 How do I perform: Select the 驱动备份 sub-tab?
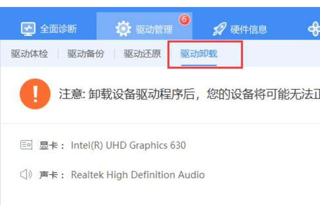[86, 54]
